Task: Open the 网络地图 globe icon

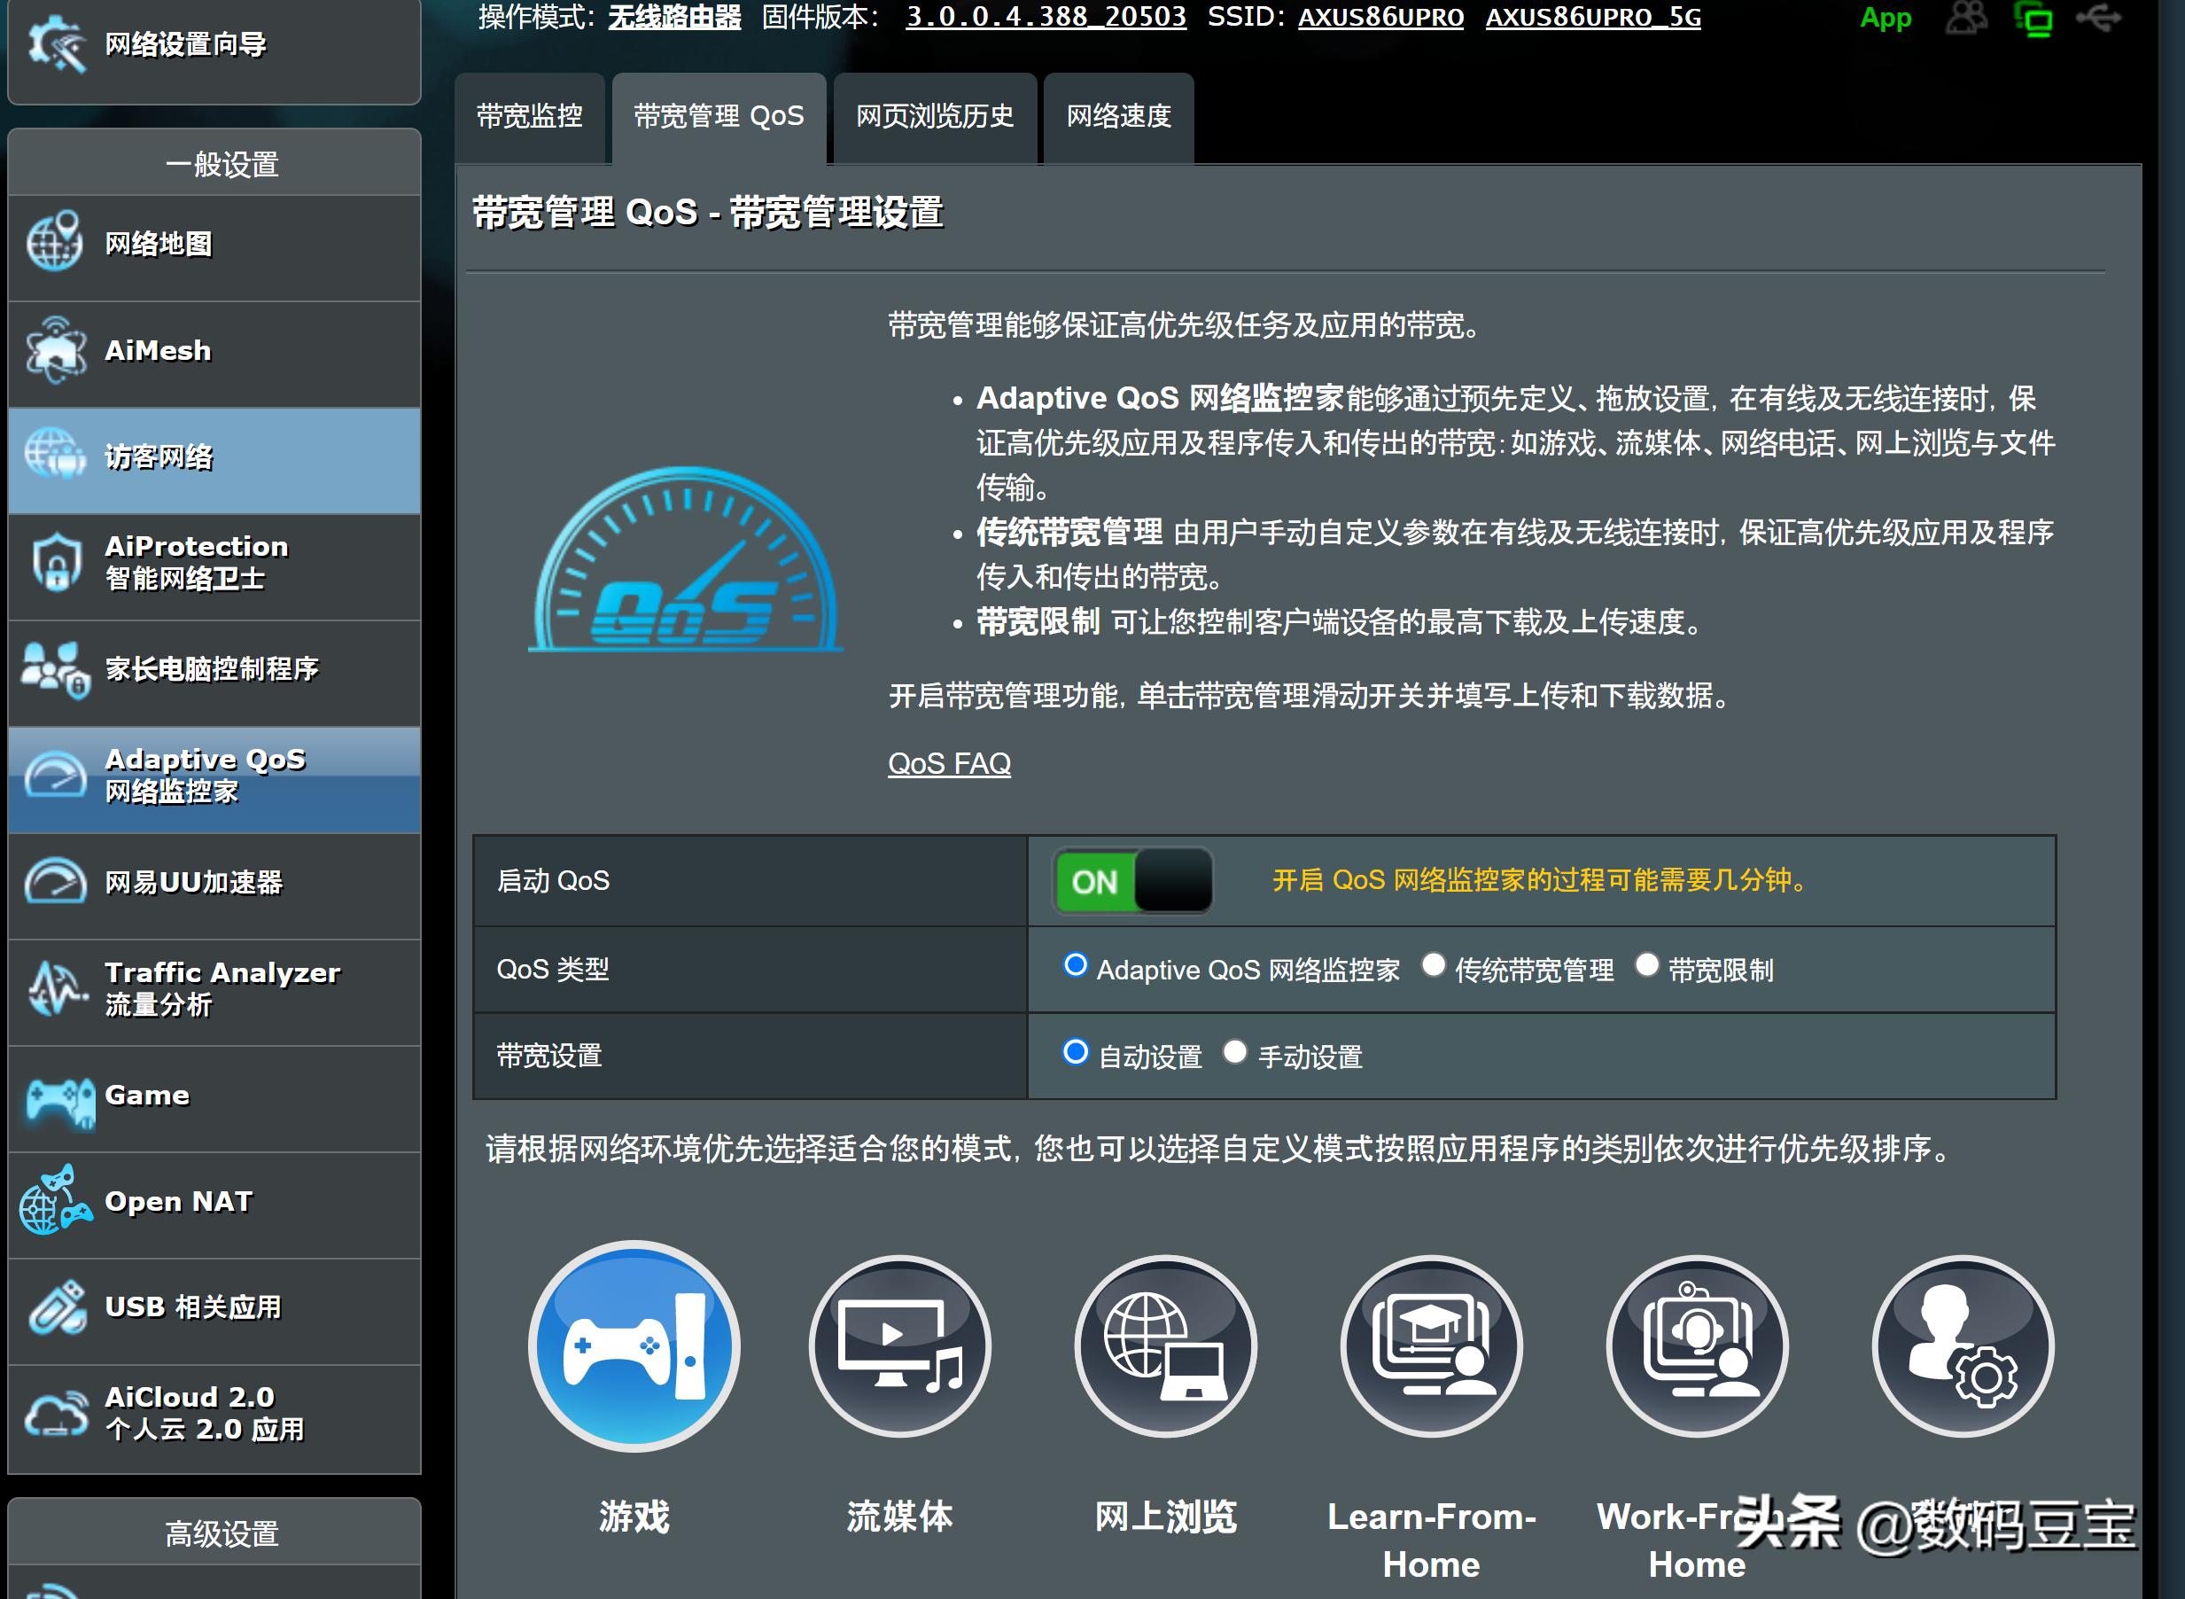Action: (x=54, y=244)
